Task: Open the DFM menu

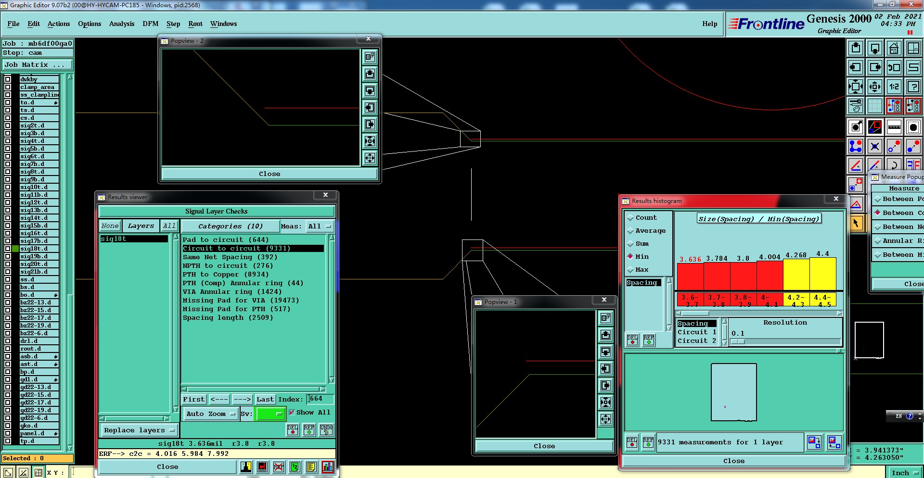Action: [150, 24]
